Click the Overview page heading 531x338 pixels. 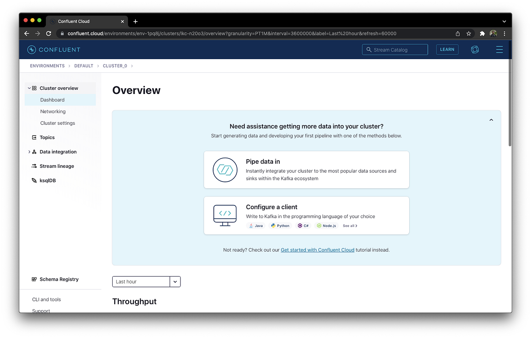point(136,91)
